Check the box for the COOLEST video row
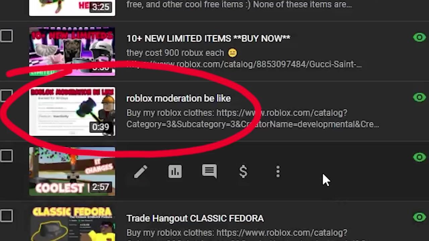The image size is (429, 241). 6,156
